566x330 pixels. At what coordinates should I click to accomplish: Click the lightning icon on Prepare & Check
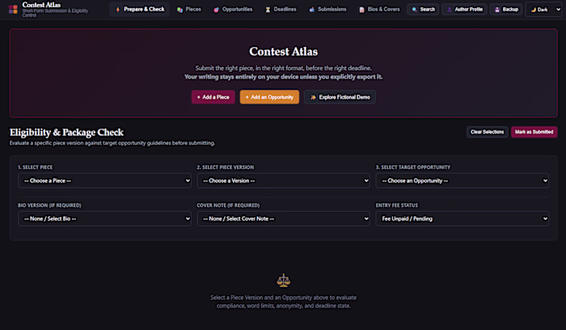point(118,10)
